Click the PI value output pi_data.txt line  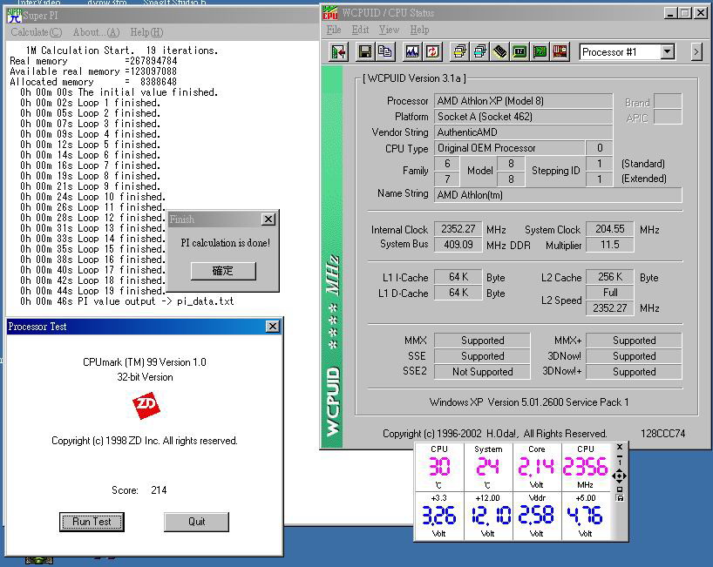(x=127, y=301)
